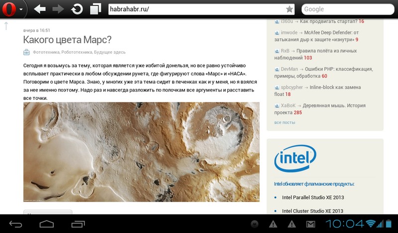Go forward with the browser forward arrow
This screenshot has width=398, height=233.
click(x=58, y=9)
